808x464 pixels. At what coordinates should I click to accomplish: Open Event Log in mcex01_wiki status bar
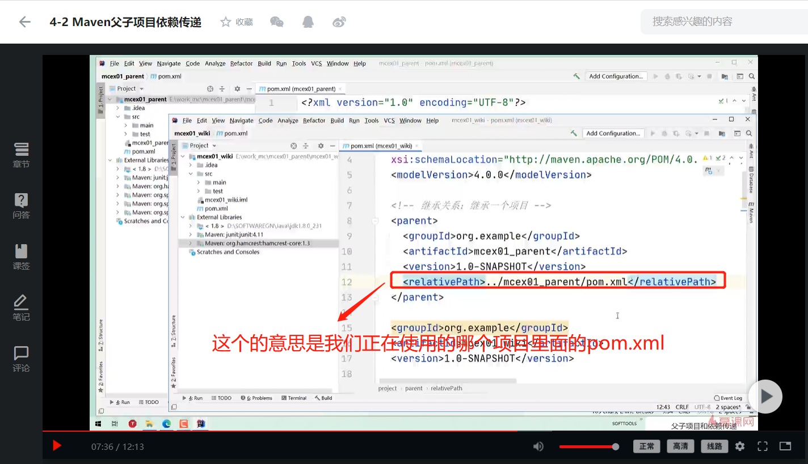727,398
